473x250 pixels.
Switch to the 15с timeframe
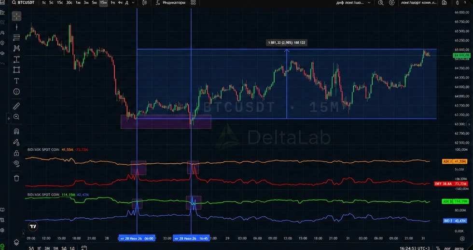pos(60,3)
